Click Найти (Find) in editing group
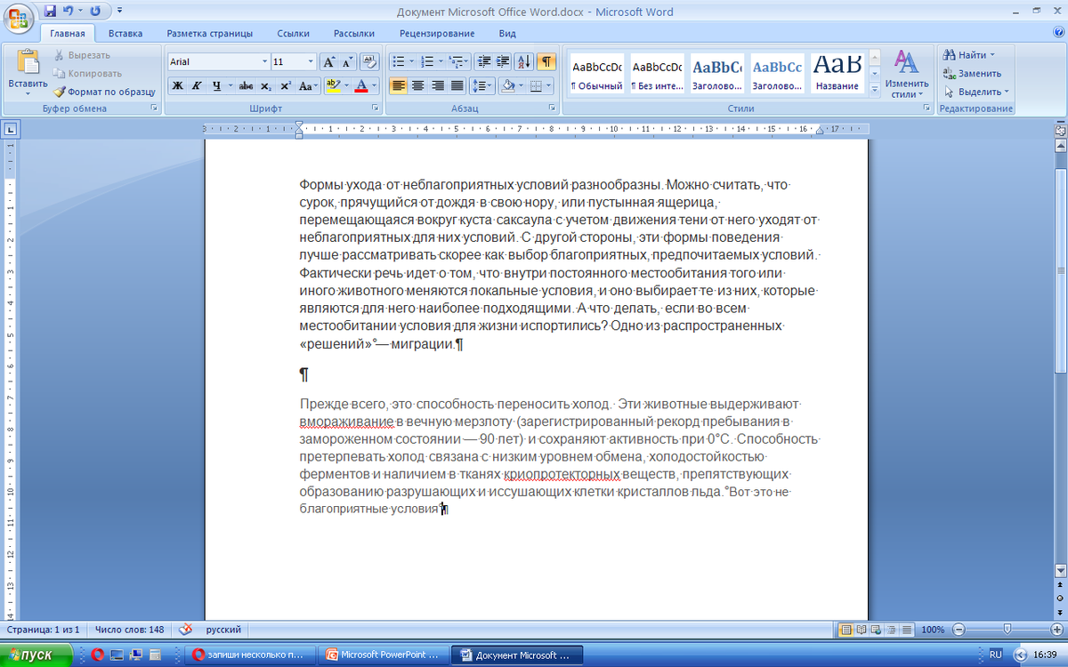This screenshot has width=1068, height=667. 969,55
